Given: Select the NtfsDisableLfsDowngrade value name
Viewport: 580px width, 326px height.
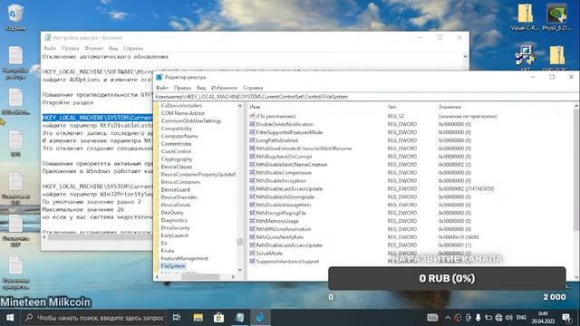Looking at the screenshot, I should 285,197.
